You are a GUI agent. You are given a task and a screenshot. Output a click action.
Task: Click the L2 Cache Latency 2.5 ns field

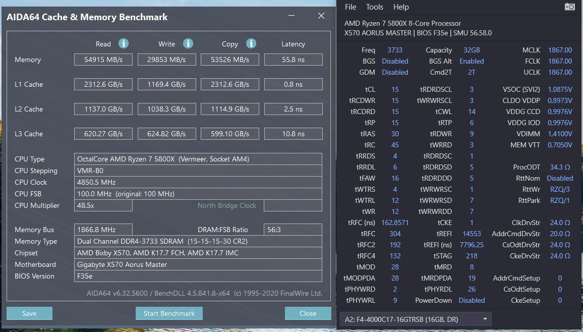(x=294, y=109)
